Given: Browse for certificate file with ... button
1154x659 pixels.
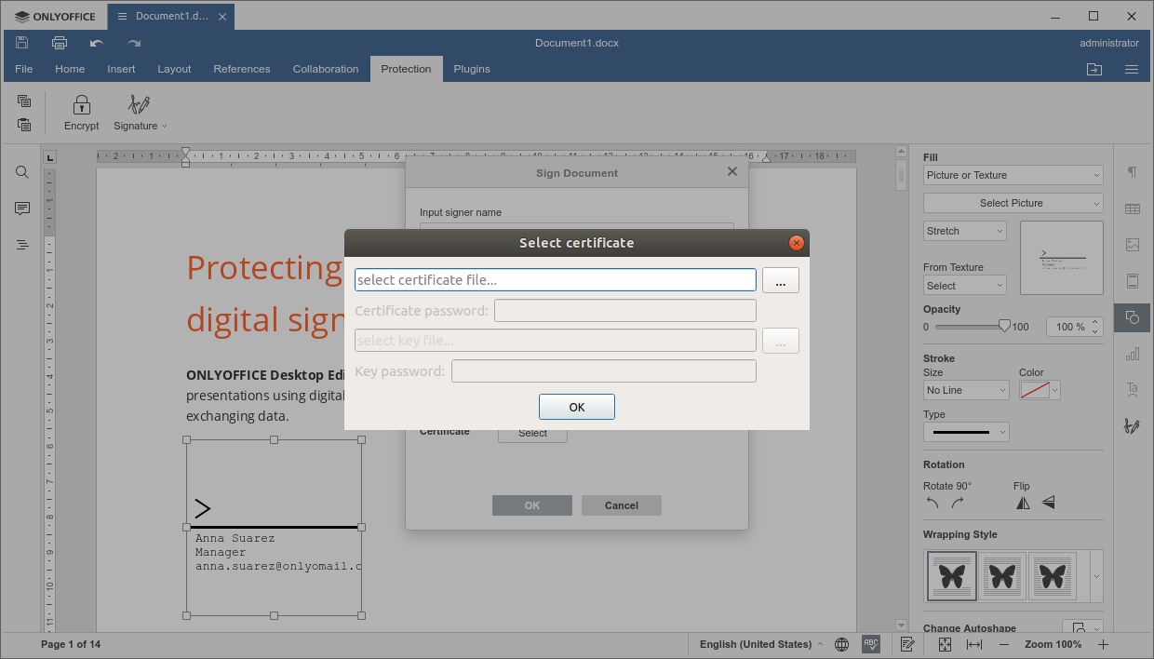Looking at the screenshot, I should (781, 280).
